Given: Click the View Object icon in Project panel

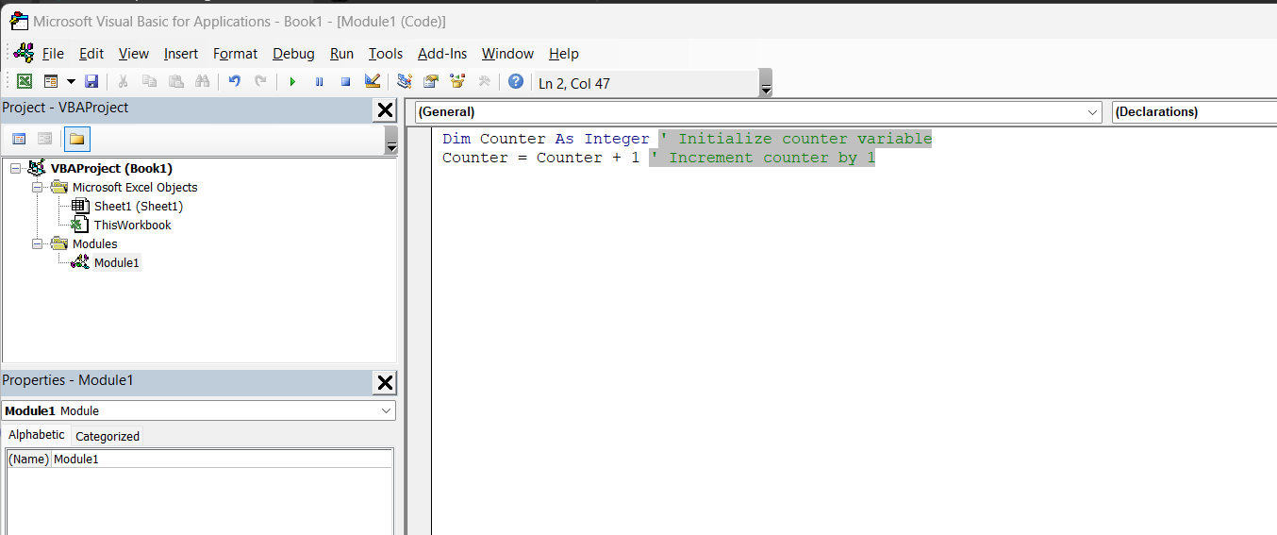Looking at the screenshot, I should (44, 139).
